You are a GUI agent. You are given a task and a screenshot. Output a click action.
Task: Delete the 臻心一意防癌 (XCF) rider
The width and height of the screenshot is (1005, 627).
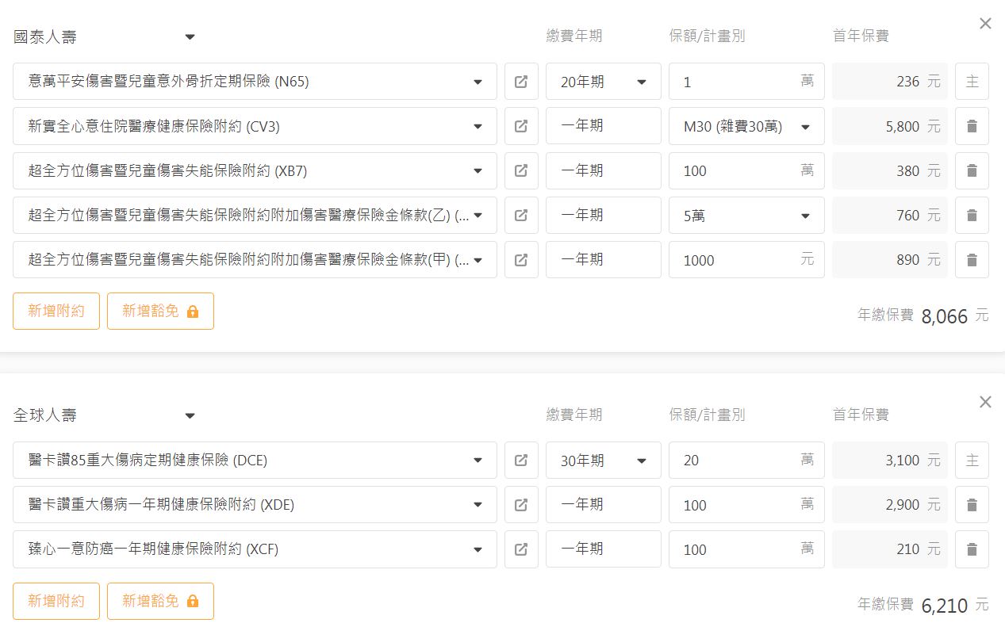pos(972,549)
